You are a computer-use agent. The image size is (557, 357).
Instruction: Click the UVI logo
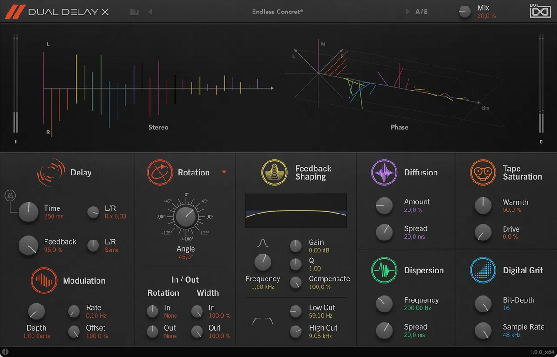coord(540,12)
